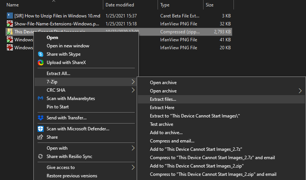The width and height of the screenshot is (306, 180).
Task: Click the date 1/25/2021 15:18
Action: point(121,24)
